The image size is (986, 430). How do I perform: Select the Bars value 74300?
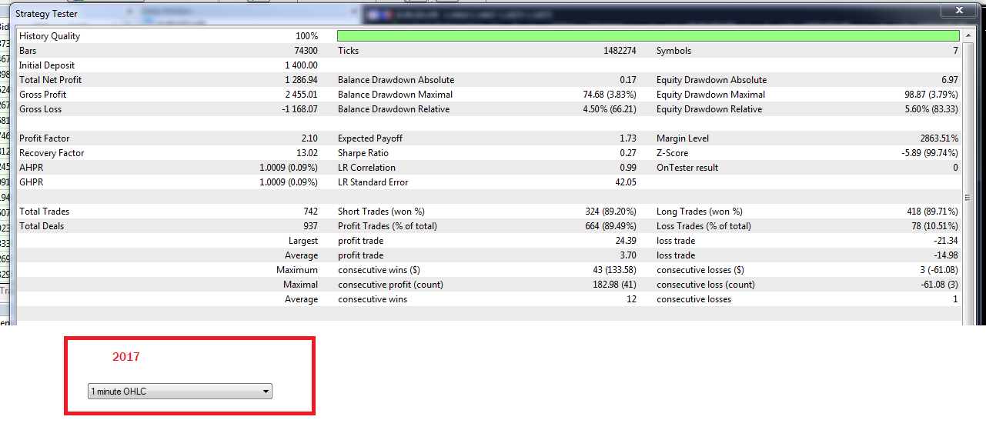305,51
